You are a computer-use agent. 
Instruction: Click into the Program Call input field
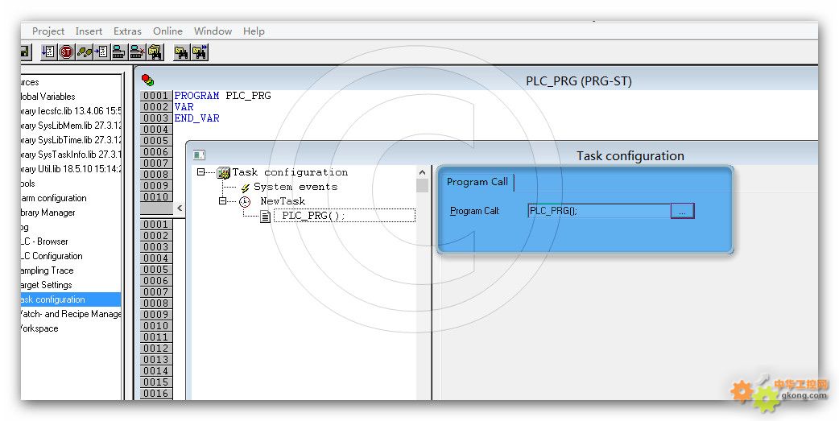point(598,211)
